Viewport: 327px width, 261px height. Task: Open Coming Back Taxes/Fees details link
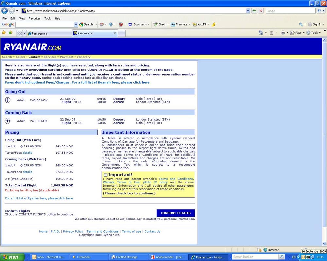pos(27,172)
